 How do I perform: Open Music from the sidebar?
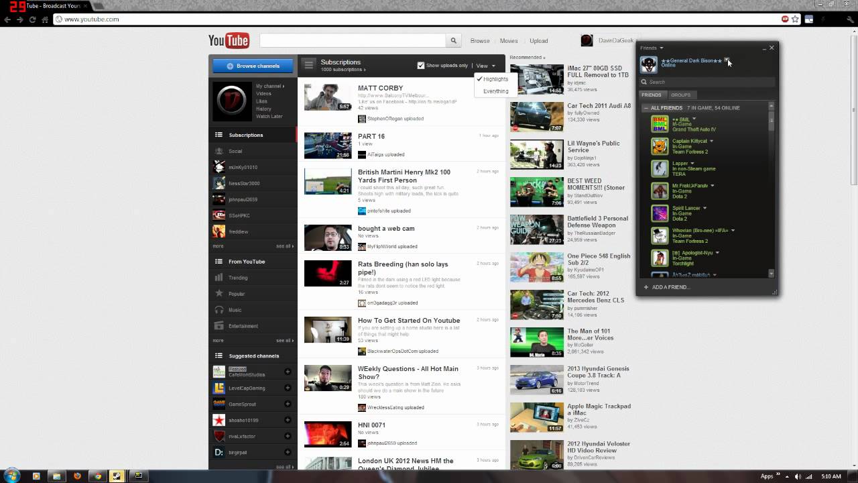coord(235,310)
